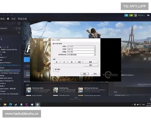Click the microphone icon in system tray
The image size is (151, 120).
(x=135, y=104)
